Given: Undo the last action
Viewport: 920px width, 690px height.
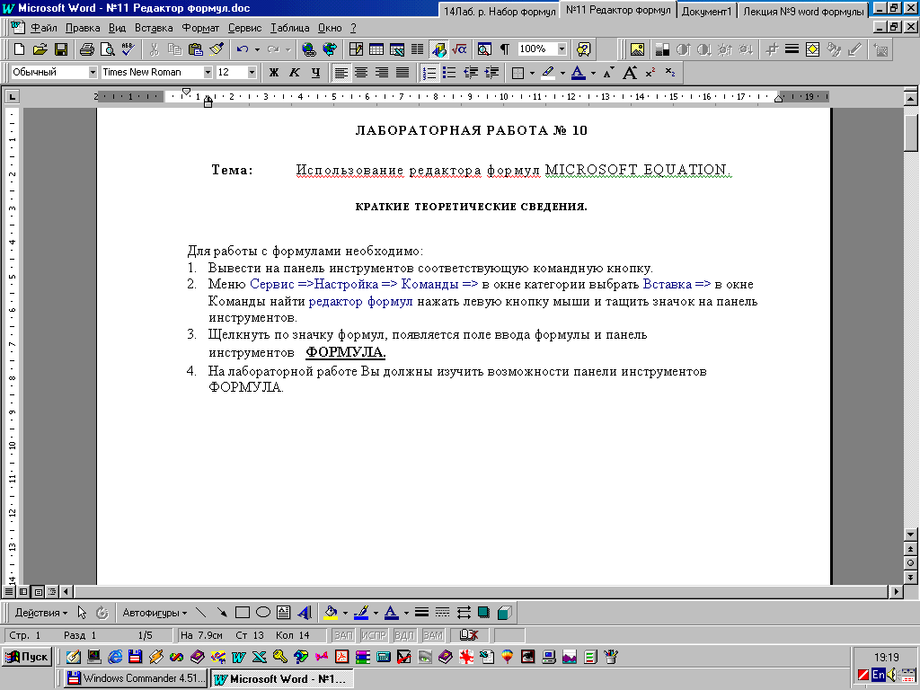Looking at the screenshot, I should [243, 49].
